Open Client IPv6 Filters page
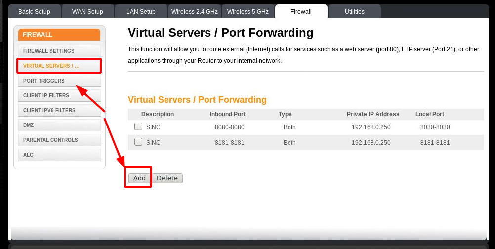The width and height of the screenshot is (495, 249). [x=59, y=111]
